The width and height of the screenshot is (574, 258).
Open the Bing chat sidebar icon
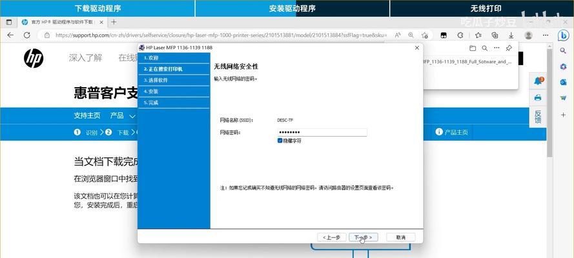click(x=564, y=35)
